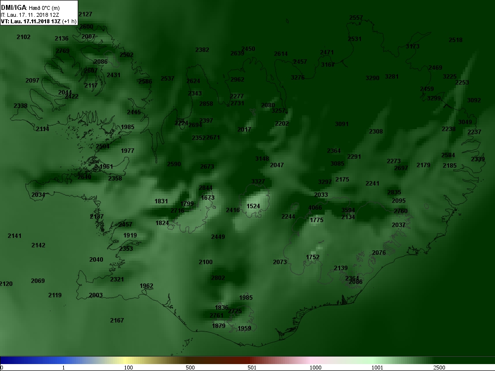Click the DMI/IGA title in the legend box

point(14,7)
